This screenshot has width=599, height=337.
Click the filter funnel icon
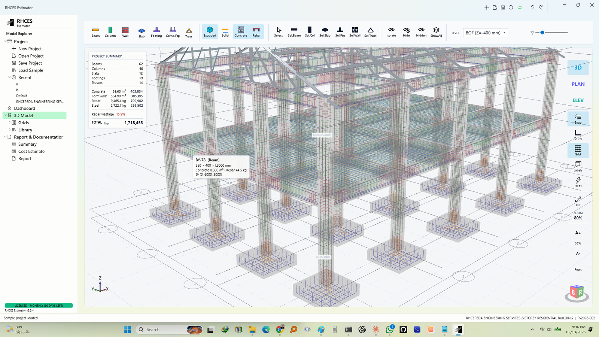[x=532, y=33]
